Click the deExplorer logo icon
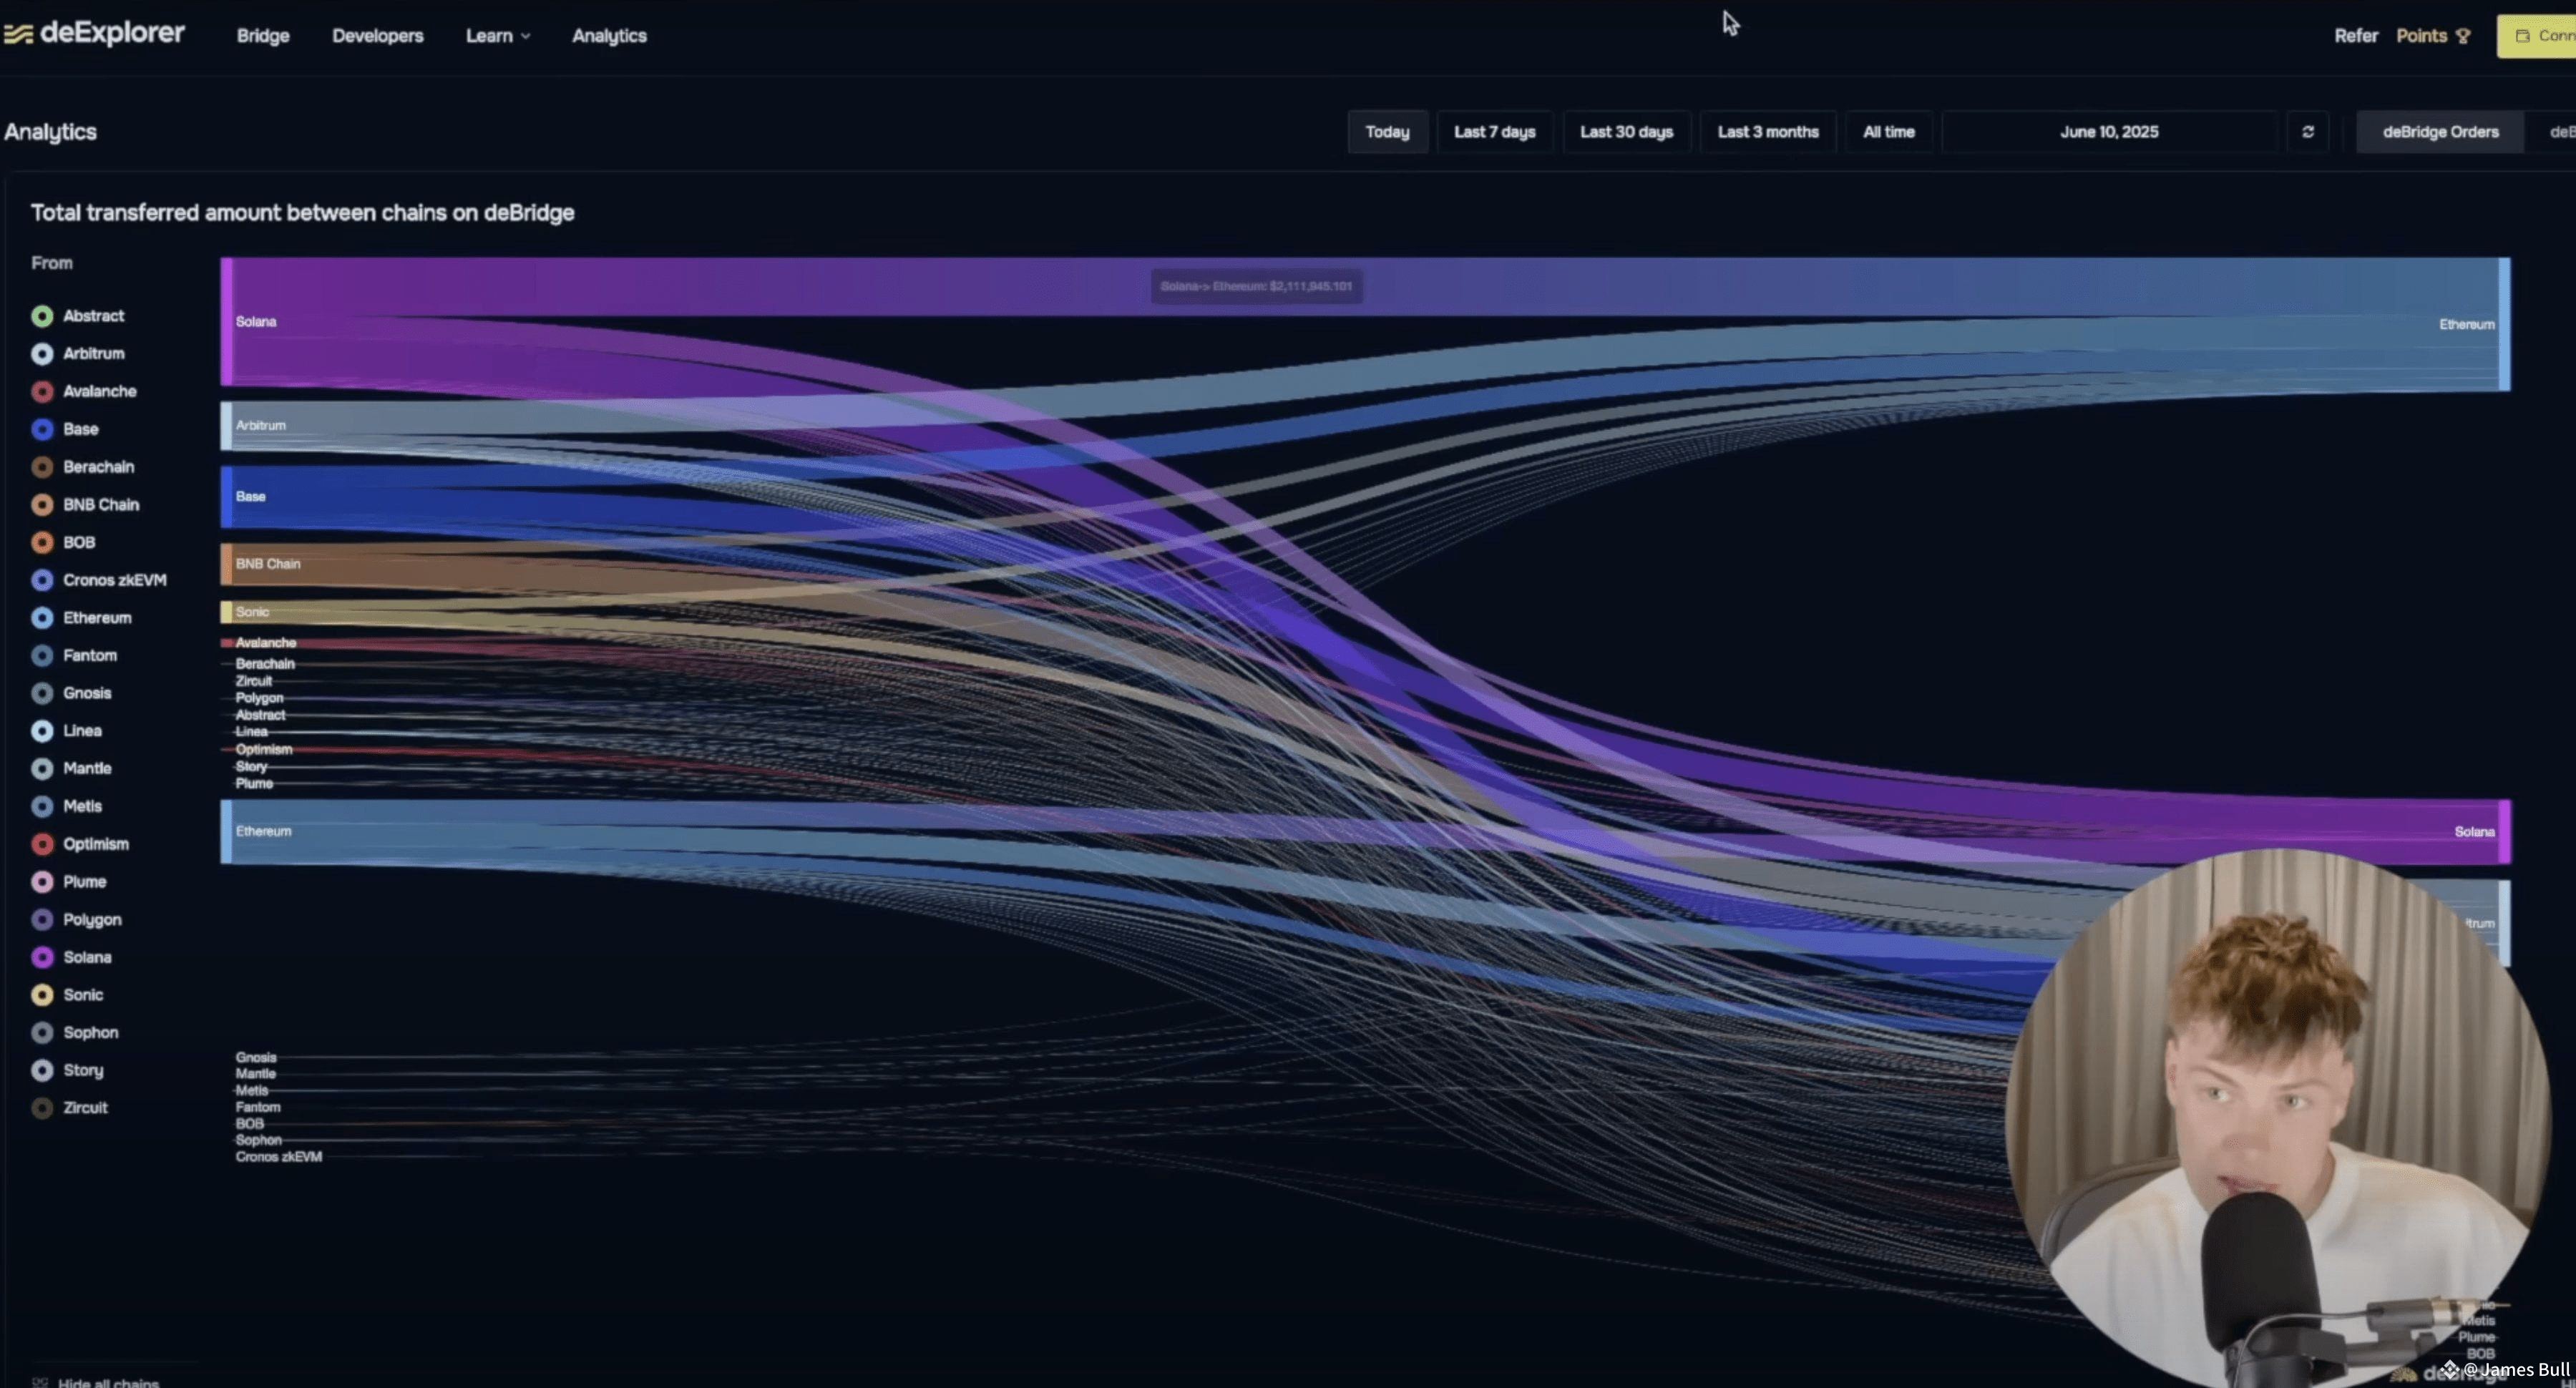Screen dimensions: 2576x1388 (18, 35)
